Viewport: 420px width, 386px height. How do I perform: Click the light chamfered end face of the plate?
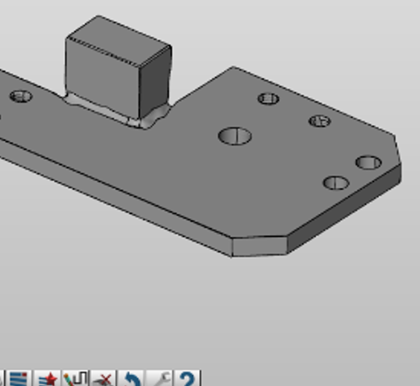click(x=259, y=246)
